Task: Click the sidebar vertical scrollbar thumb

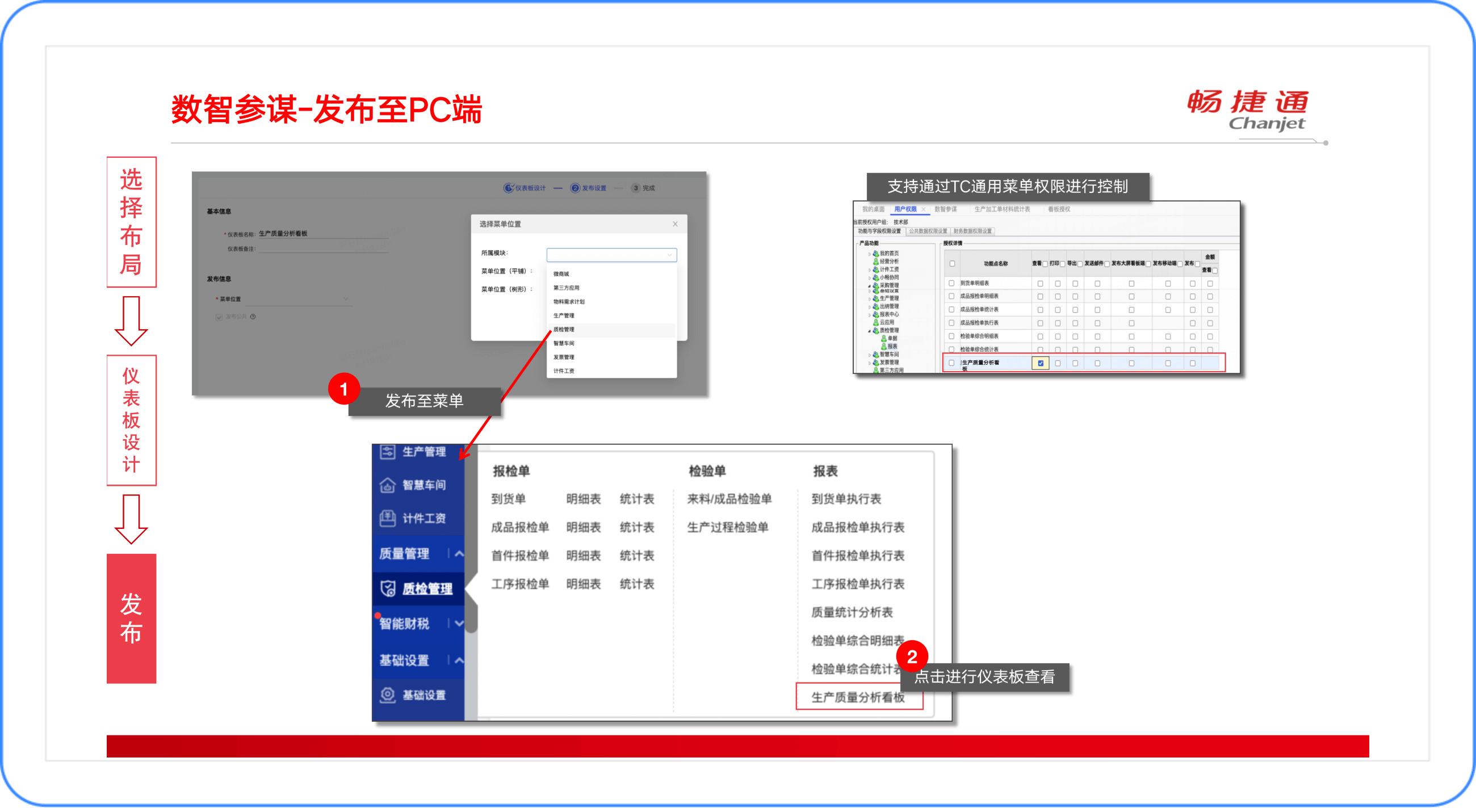Action: pyautogui.click(x=471, y=540)
